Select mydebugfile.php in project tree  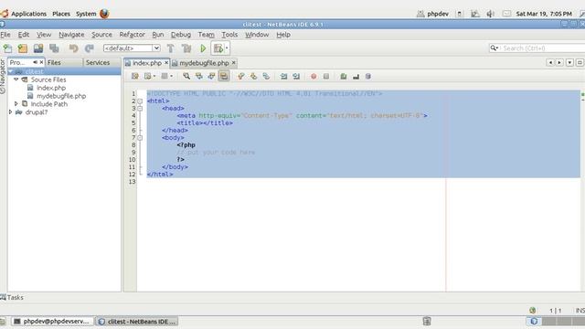(61, 96)
